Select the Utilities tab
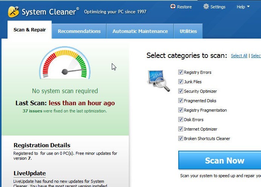The width and height of the screenshot is (261, 187). pyautogui.click(x=188, y=31)
